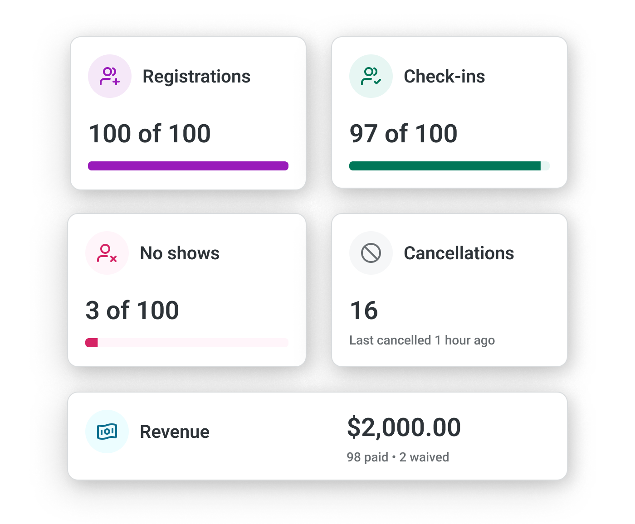Click the gray Cancellations prohibited icon
This screenshot has height=524, width=635.
click(371, 253)
